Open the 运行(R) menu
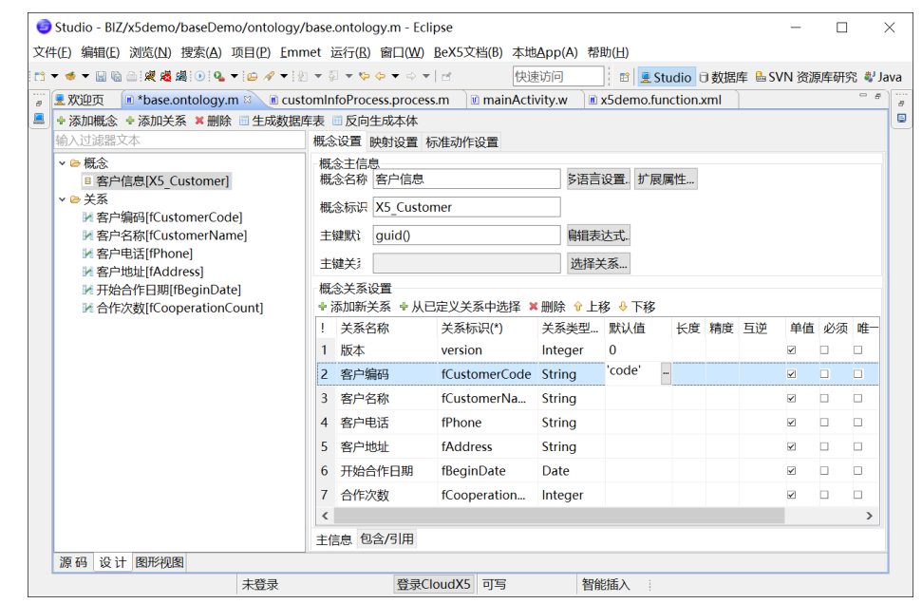 (349, 52)
